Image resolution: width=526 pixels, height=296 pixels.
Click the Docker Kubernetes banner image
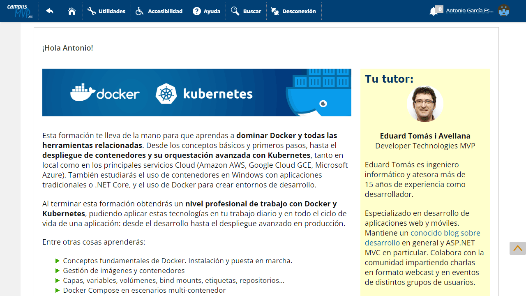197,92
